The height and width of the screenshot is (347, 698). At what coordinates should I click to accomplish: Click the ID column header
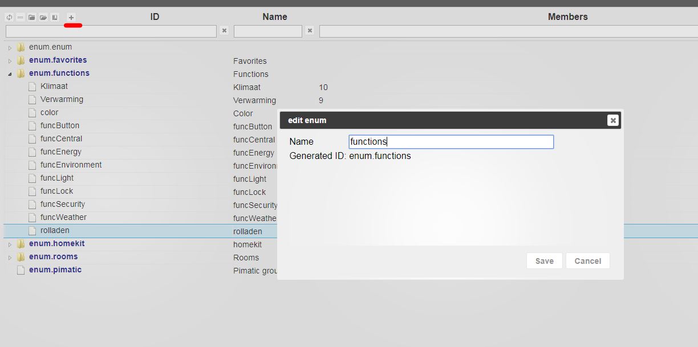tap(155, 17)
